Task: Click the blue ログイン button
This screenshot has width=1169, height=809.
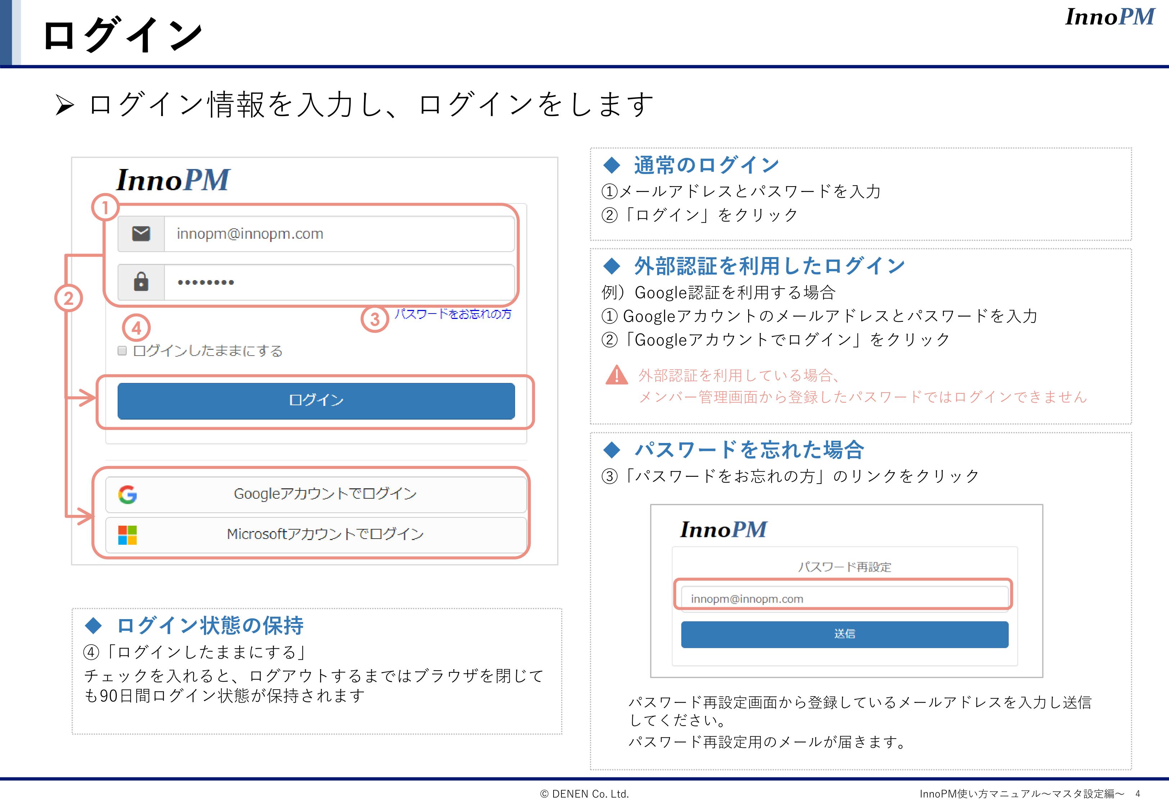Action: coord(316,401)
